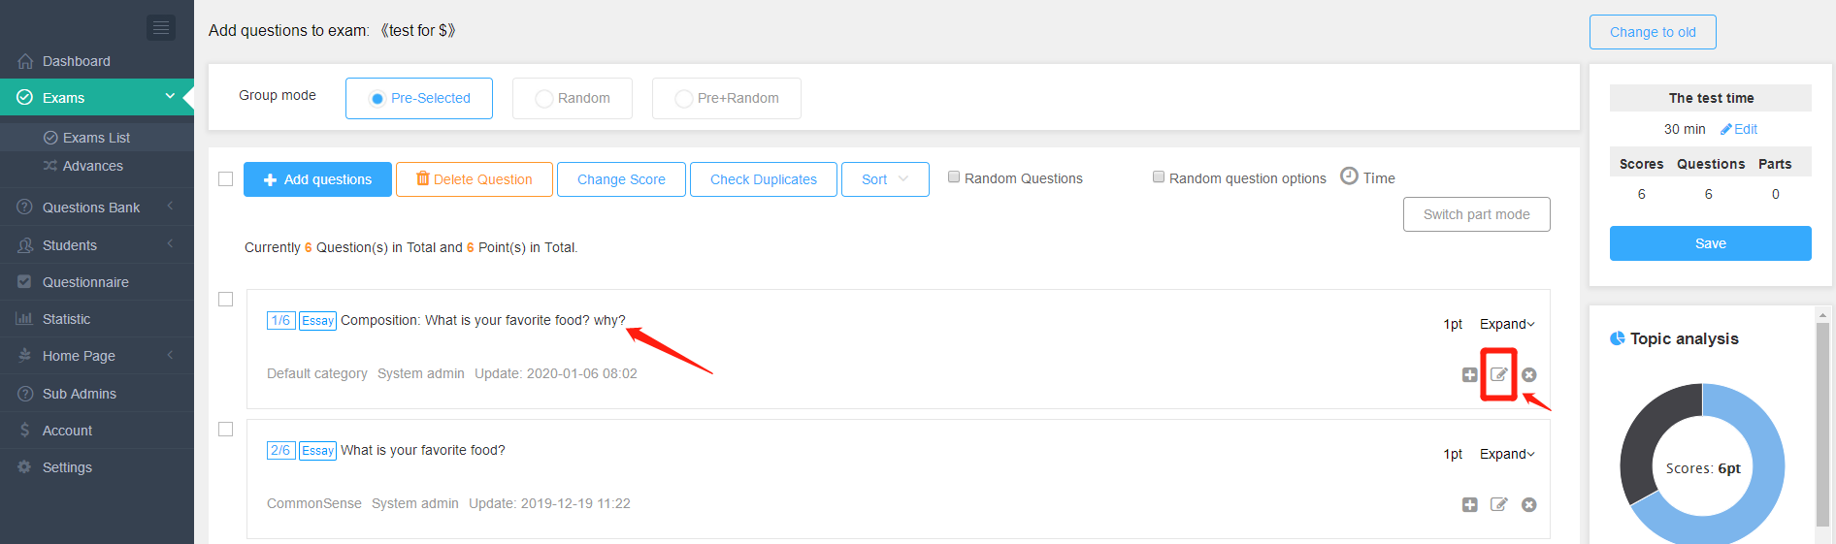Expand Students submenu chevron

point(170,243)
